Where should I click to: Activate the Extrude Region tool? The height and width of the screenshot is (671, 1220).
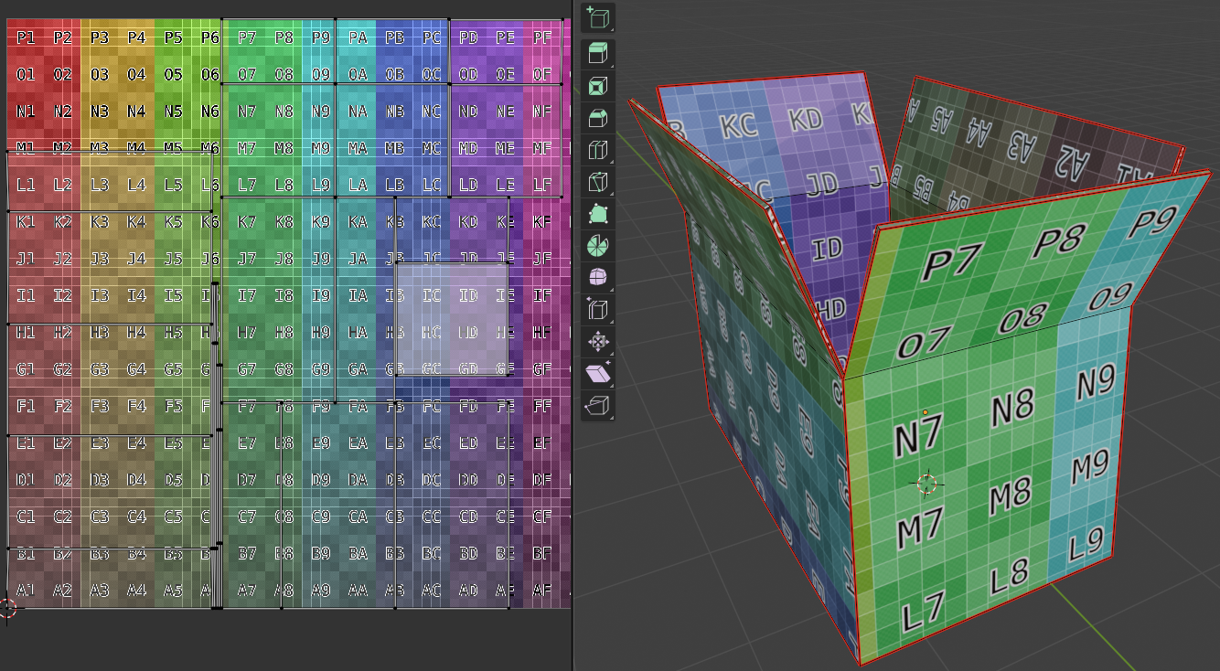[x=597, y=54]
